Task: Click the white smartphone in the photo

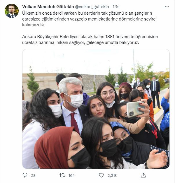Action: [136, 109]
